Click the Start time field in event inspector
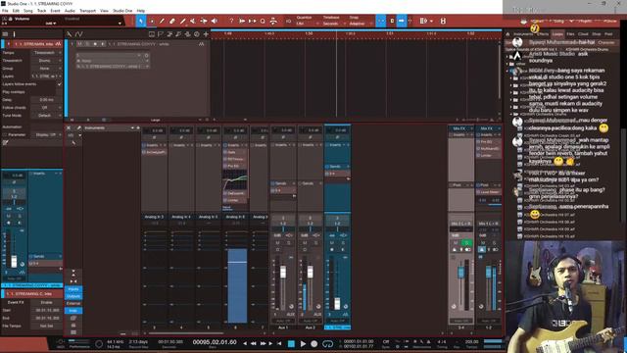This screenshot has width=627, height=353. tap(47, 310)
